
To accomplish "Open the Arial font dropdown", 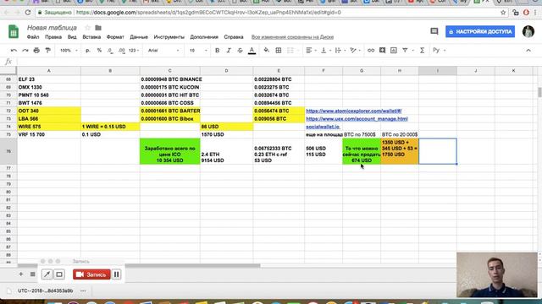I will point(163,51).
